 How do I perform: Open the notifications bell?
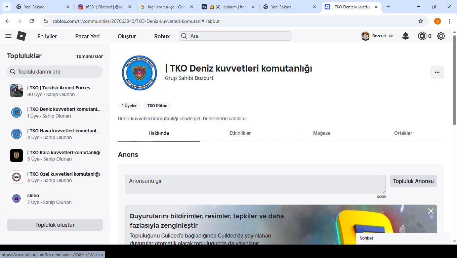coord(406,36)
